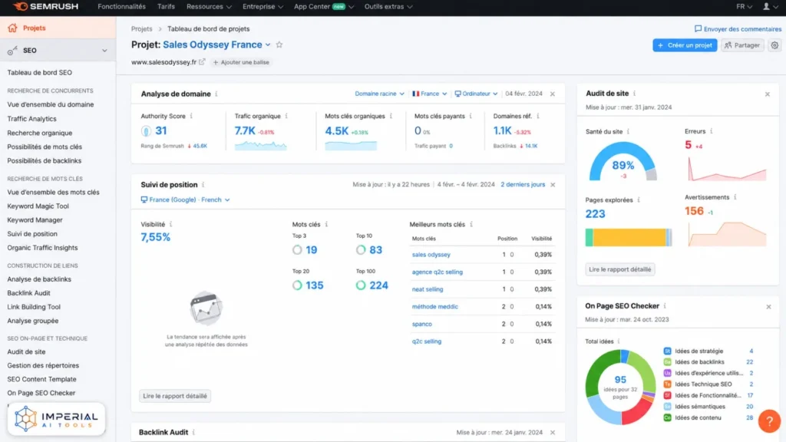The height and width of the screenshot is (442, 786).
Task: Open Keyword Magic Tool in sidebar
Action: tap(38, 206)
